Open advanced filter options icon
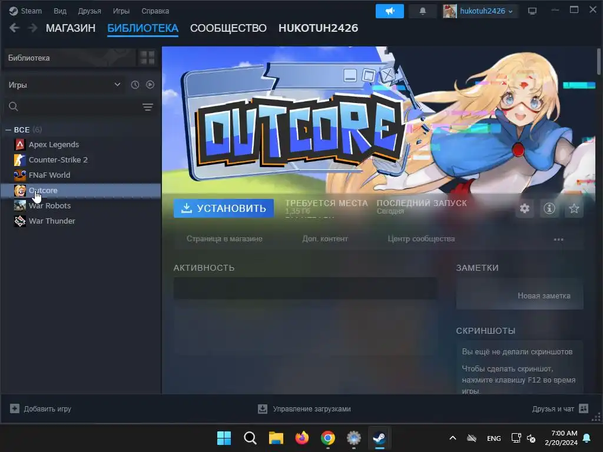The height and width of the screenshot is (452, 603). point(148,107)
